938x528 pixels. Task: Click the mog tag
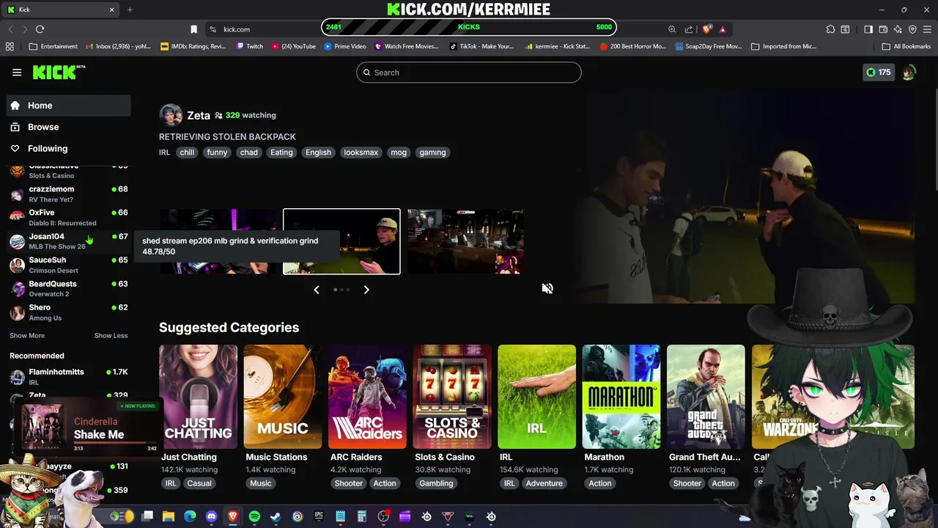tap(399, 153)
